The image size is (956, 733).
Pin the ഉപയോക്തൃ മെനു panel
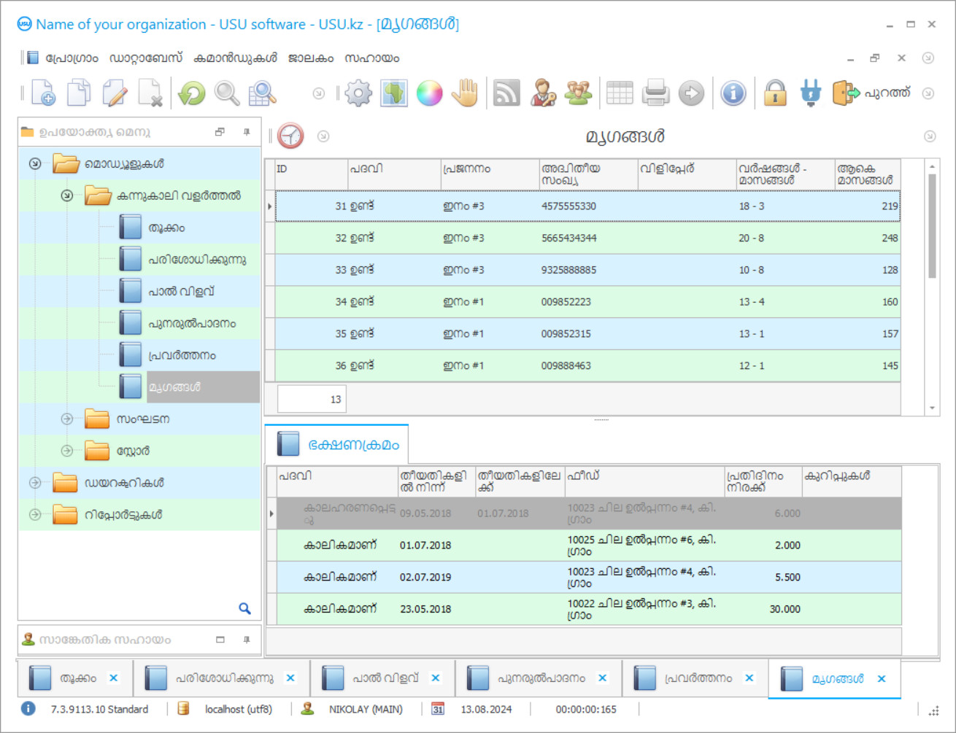tap(247, 132)
